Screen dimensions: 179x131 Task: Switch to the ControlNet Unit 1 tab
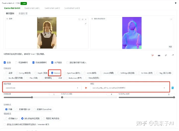(32, 8)
